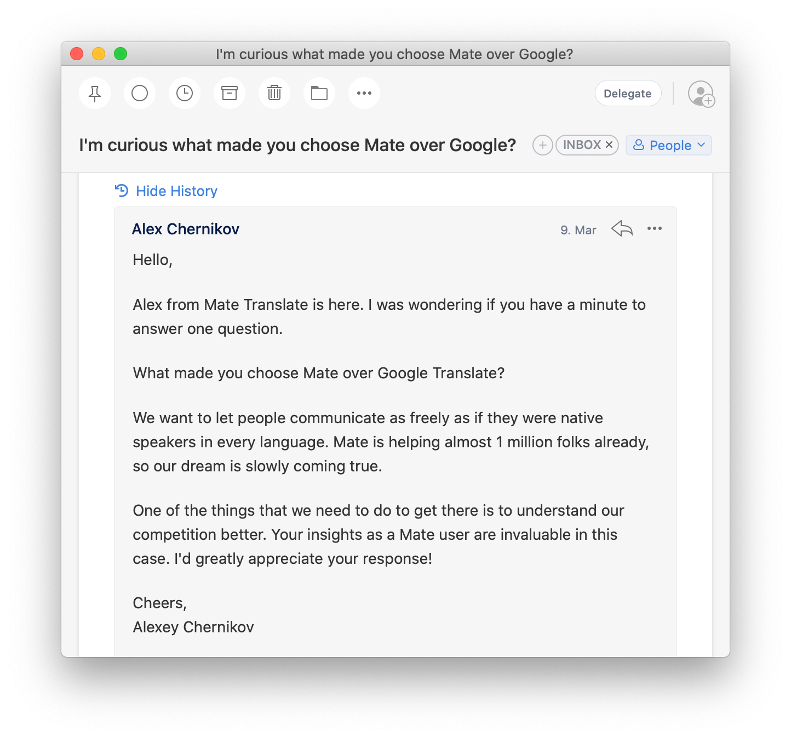
Task: Open the People category dropdown
Action: pyautogui.click(x=669, y=145)
